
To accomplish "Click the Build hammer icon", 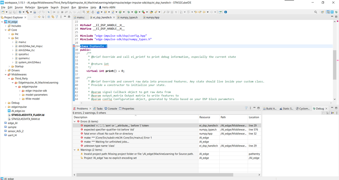I will (27, 12).
